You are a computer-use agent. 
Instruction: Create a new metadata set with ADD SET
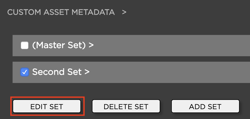coord(205,106)
